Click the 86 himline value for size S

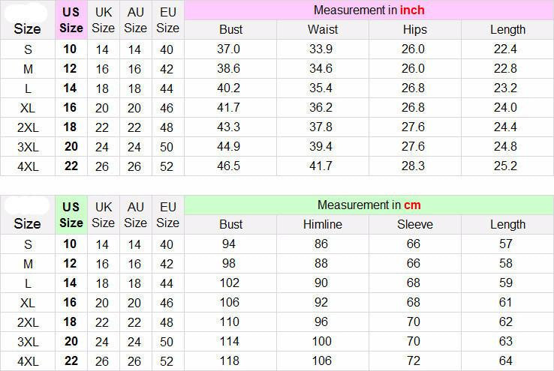click(321, 244)
